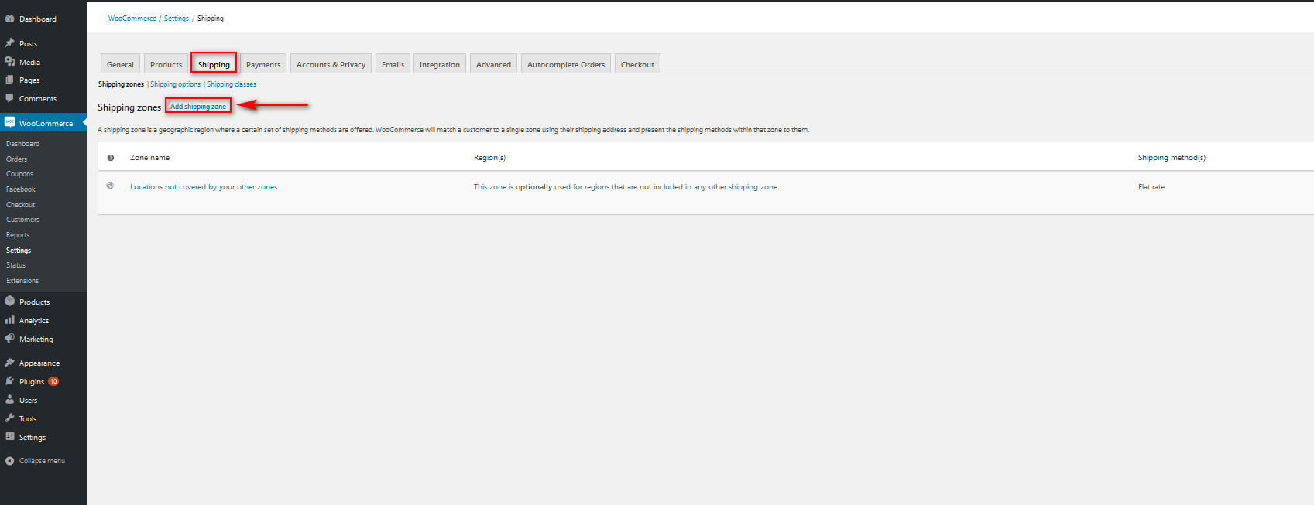Open the Customers submenu item
Viewport: 1314px width, 505px height.
[23, 220]
